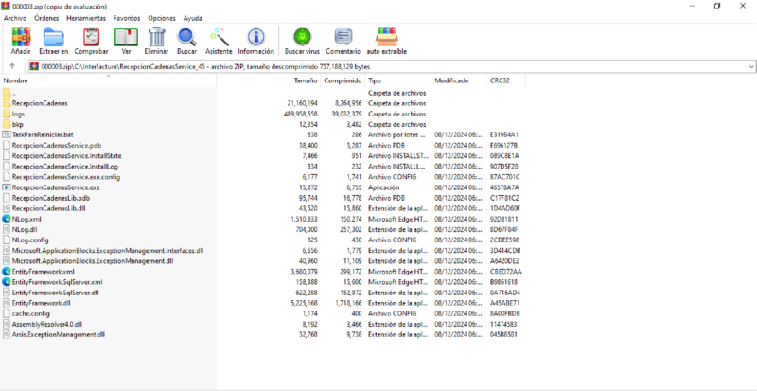Select RecepcionCadenasService.InstallLog file
Image resolution: width=757 pixels, height=391 pixels.
pos(65,167)
